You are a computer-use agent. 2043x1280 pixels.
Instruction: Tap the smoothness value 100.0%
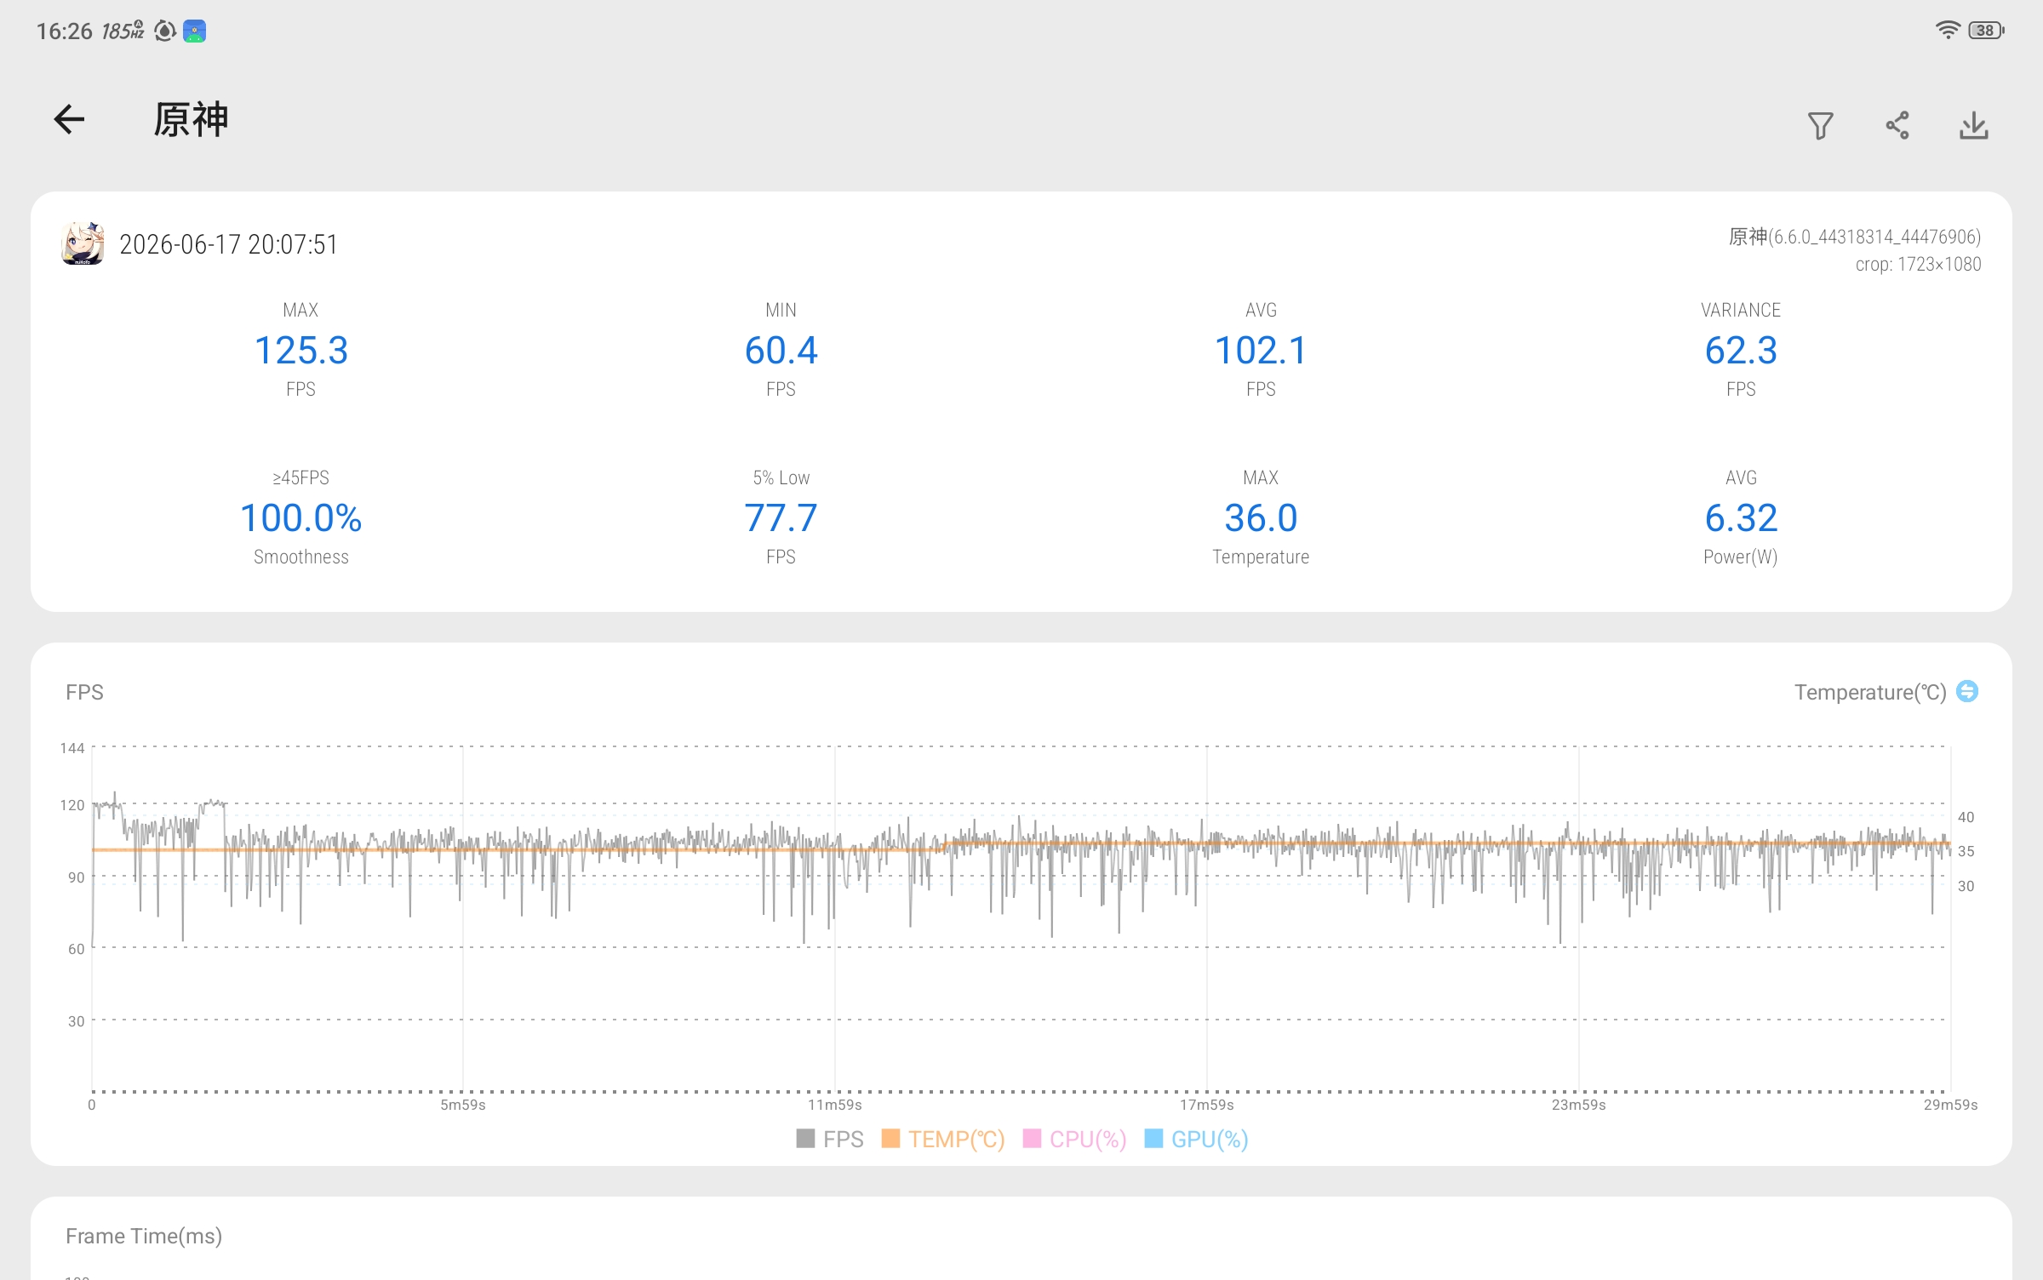(x=301, y=517)
